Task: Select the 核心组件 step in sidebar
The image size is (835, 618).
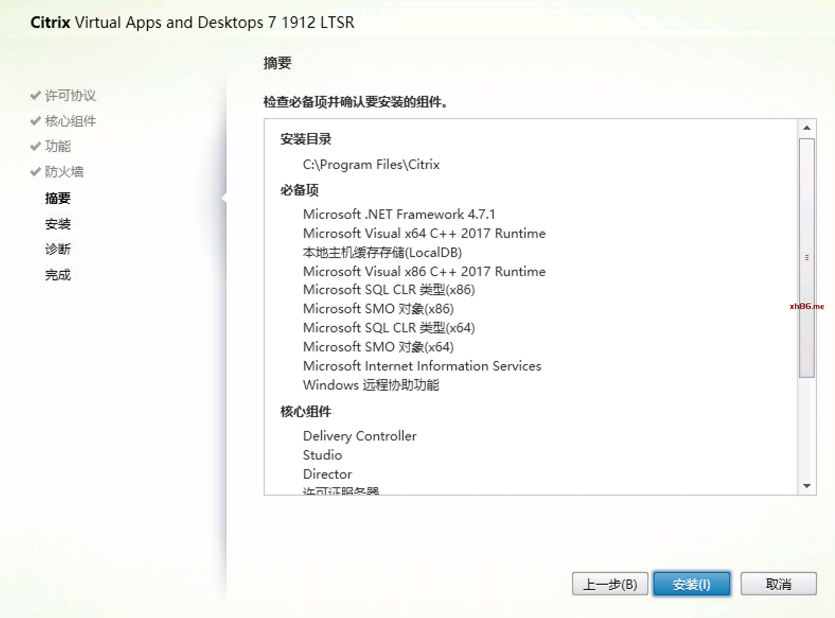Action: [70, 121]
